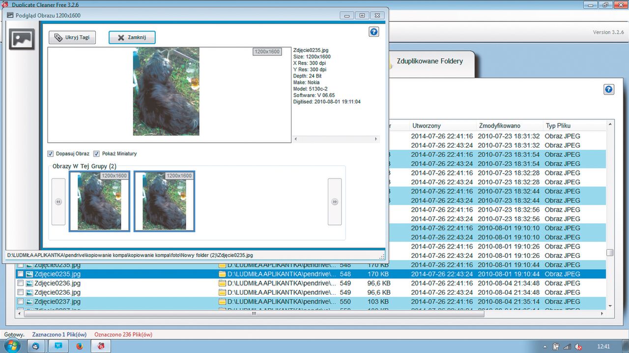This screenshot has width=629, height=353.
Task: Click the Size: 1200x1600 tag line
Action: (x=312, y=57)
